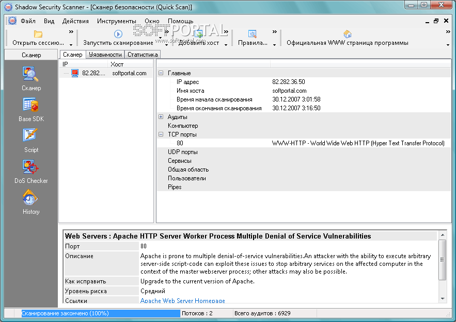
Task: Click the Хост column header
Action: click(x=130, y=64)
